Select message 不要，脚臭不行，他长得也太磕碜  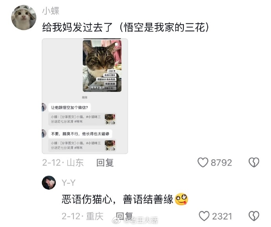click(x=80, y=134)
